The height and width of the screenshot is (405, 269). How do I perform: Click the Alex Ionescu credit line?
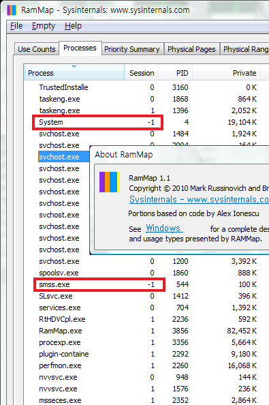(x=193, y=213)
